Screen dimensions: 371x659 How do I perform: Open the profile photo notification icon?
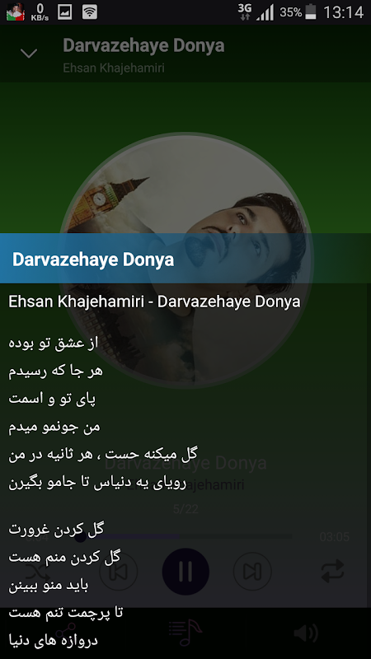pyautogui.click(x=16, y=12)
